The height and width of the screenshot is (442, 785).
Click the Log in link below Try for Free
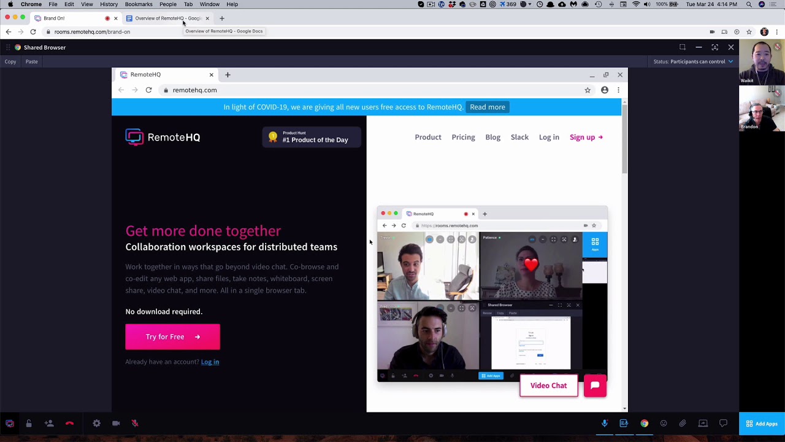click(x=210, y=362)
